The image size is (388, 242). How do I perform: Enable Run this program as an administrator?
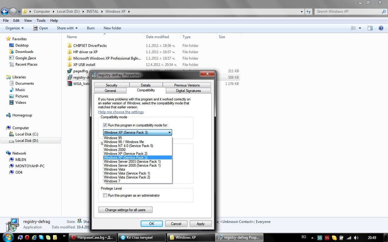105,195
